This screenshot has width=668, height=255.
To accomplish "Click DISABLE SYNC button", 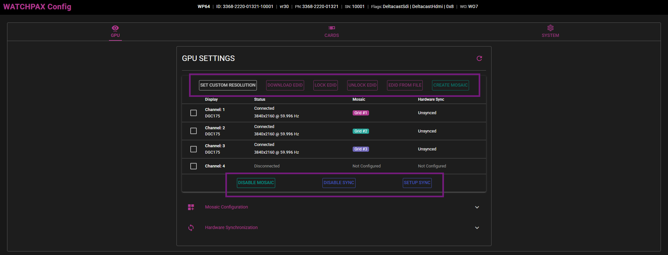I will (x=339, y=183).
